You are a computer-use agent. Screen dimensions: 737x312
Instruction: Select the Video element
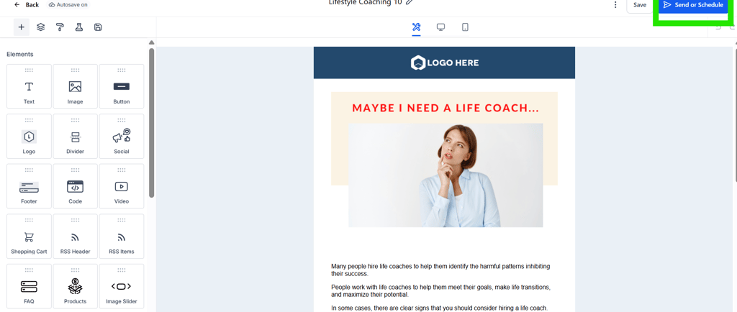(x=122, y=185)
